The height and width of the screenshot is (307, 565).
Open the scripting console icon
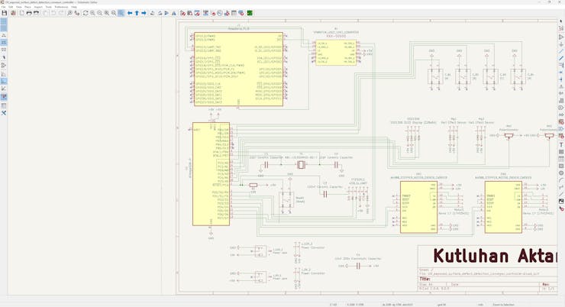pyautogui.click(x=250, y=13)
